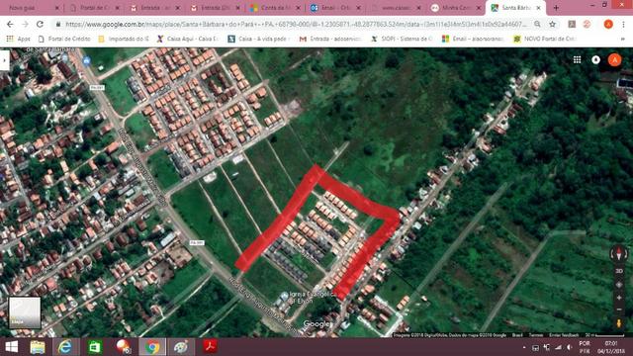
Task: Open Adobe Reader from the taskbar
Action: [x=210, y=347]
